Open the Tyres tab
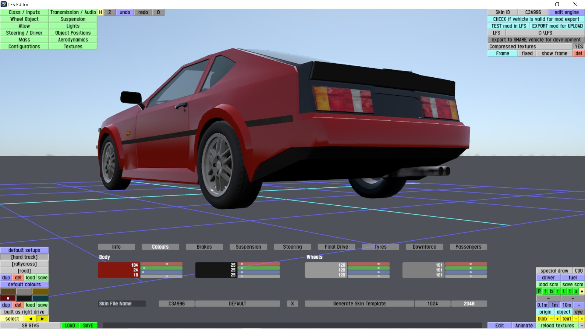Screen dimensions: 585x329 pos(380,247)
